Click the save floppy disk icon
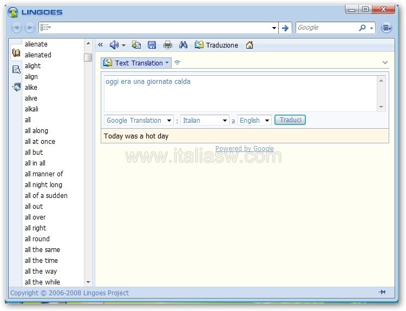 coord(152,45)
